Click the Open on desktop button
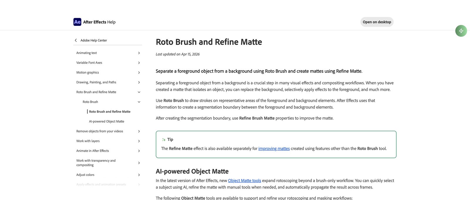This screenshot has height=200, width=470. click(377, 22)
